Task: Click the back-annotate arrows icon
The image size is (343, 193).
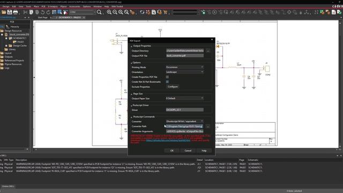Action: click(142, 12)
